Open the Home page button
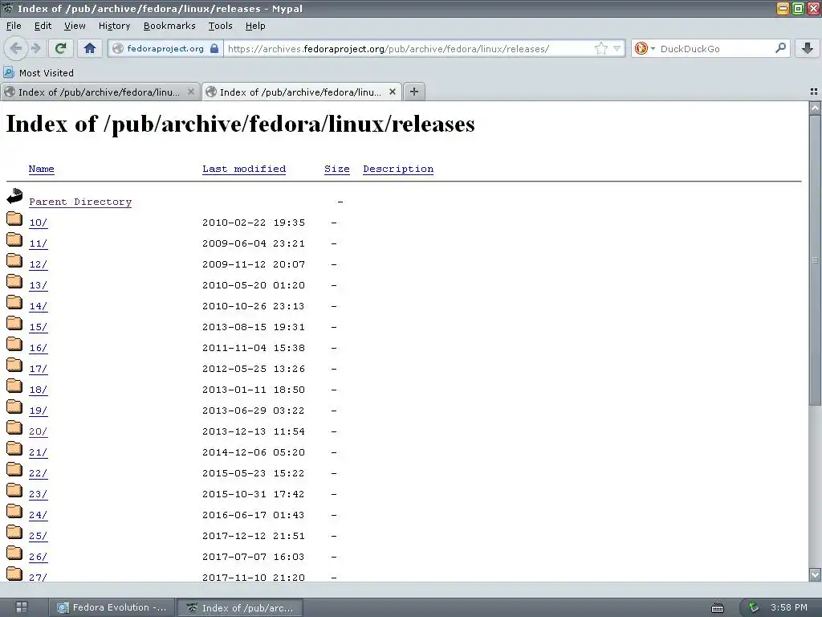822x617 pixels. coord(90,49)
